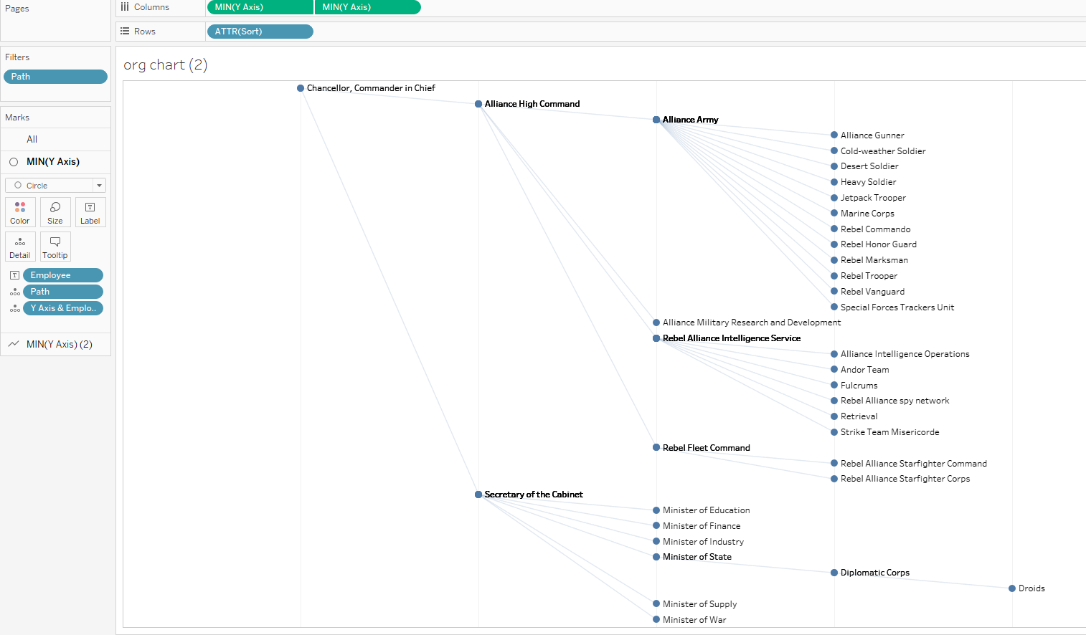
Task: Click the org chart (2) sheet title
Action: (x=165, y=65)
